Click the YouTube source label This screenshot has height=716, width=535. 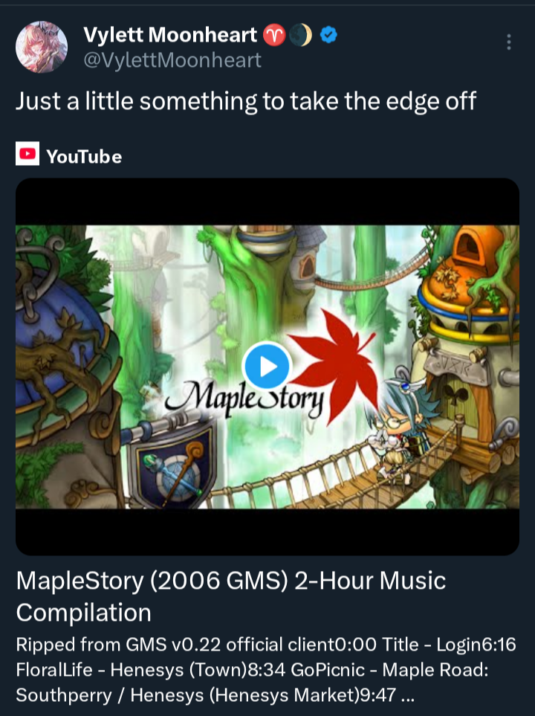[x=84, y=157]
